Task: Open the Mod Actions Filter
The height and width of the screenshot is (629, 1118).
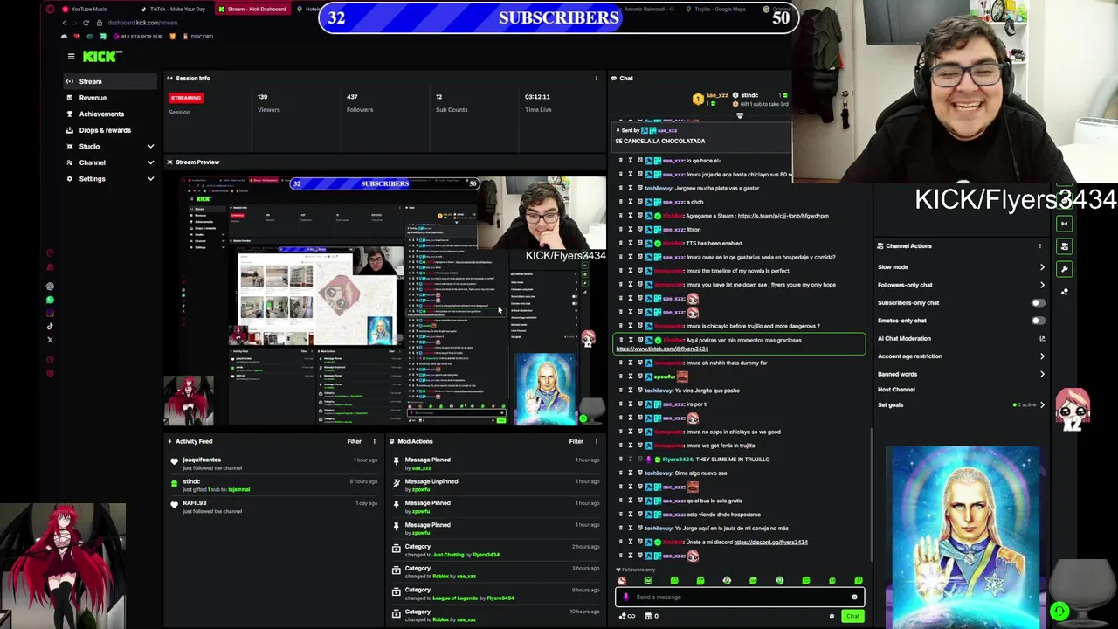Action: pos(576,442)
